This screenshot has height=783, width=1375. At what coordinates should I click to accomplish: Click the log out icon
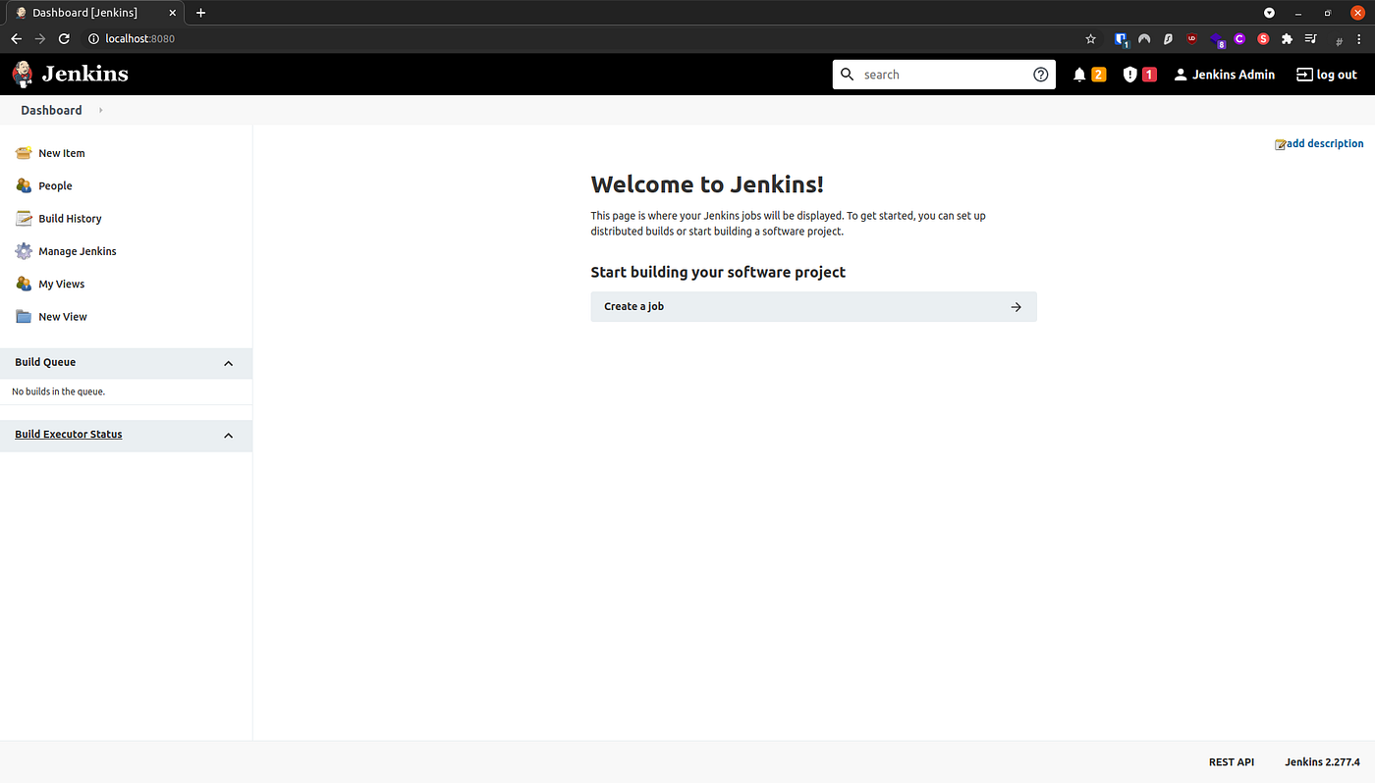click(x=1305, y=74)
